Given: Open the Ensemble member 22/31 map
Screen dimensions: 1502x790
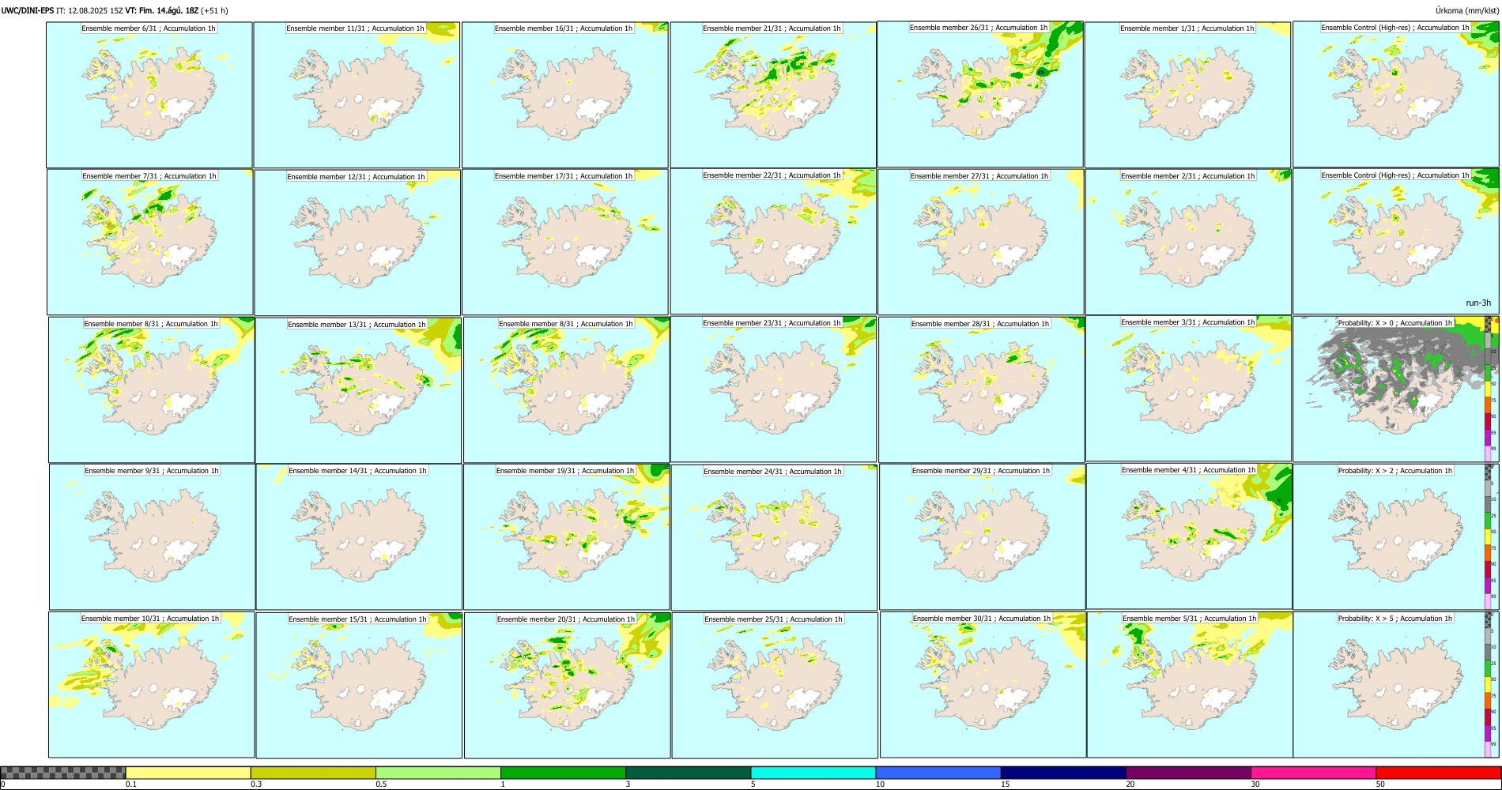Looking at the screenshot, I should click(773, 242).
